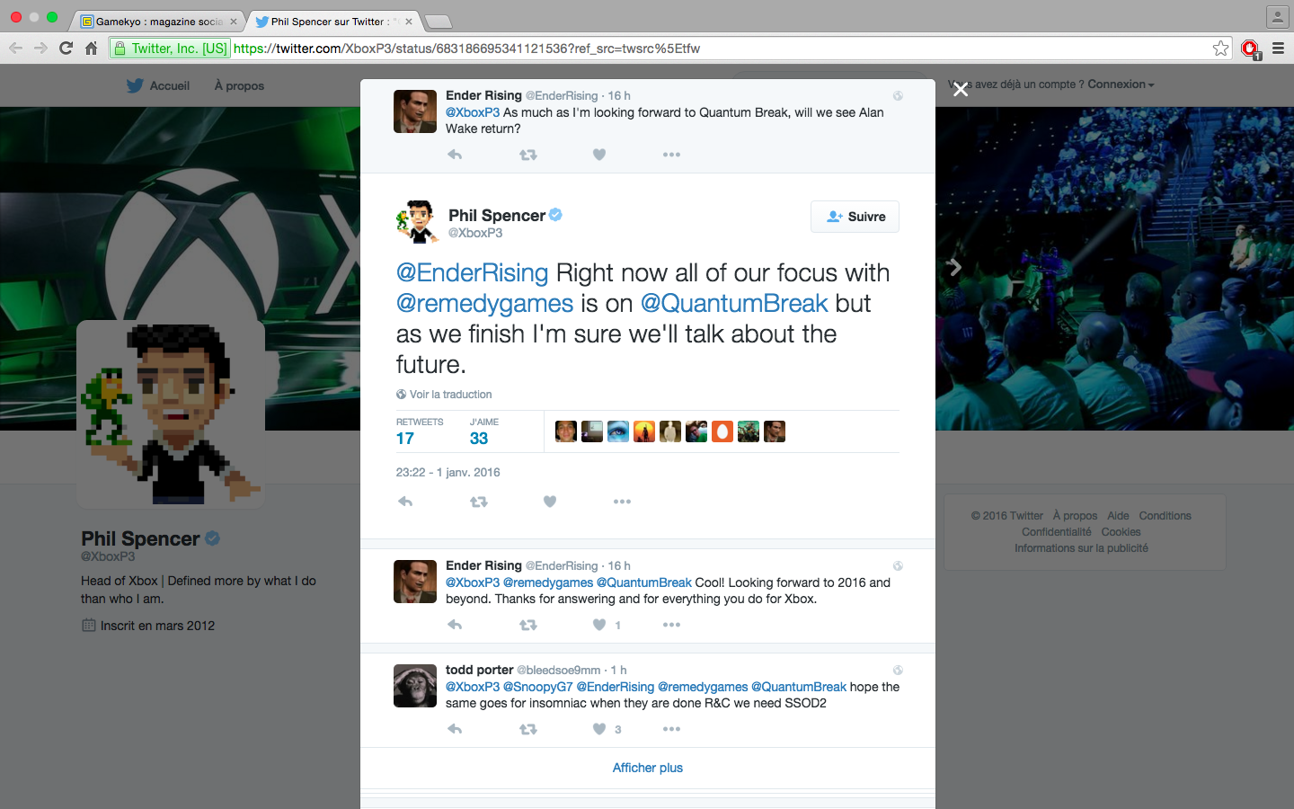Reply to Ender Rising's 'Cool!' tweet
Image resolution: width=1294 pixels, height=809 pixels.
(455, 625)
